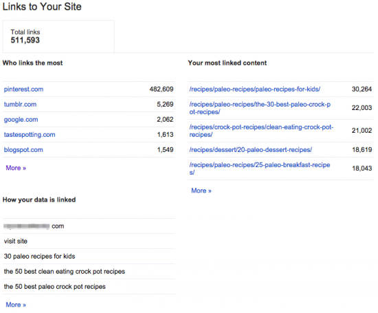Image resolution: width=378 pixels, height=313 pixels.
Task: Select the 30,264 count value
Action: tap(362, 89)
